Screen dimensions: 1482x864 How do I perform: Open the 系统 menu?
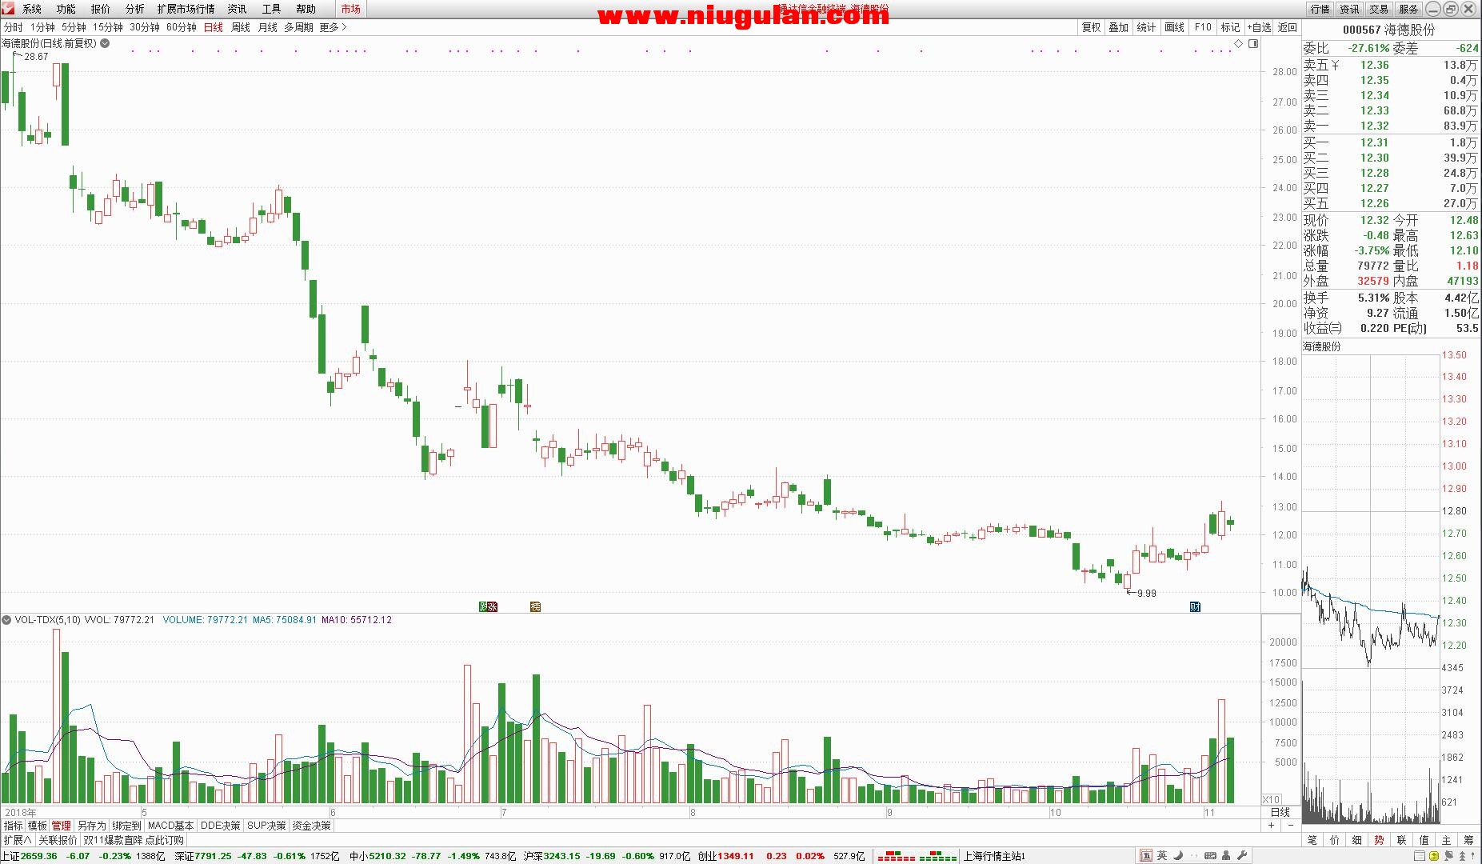click(32, 9)
